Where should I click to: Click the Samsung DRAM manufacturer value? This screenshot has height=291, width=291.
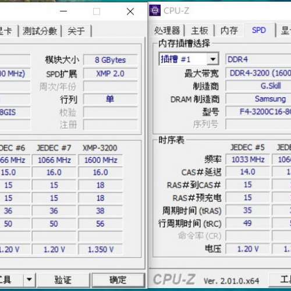(258, 99)
